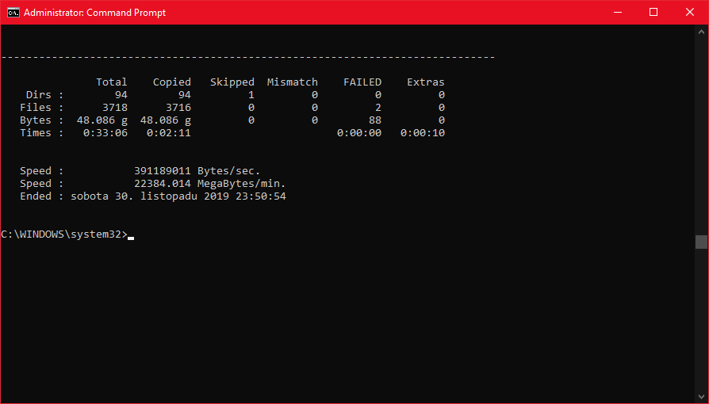The image size is (709, 404).
Task: Click the scrollbar track above the thumb
Action: pos(701,135)
